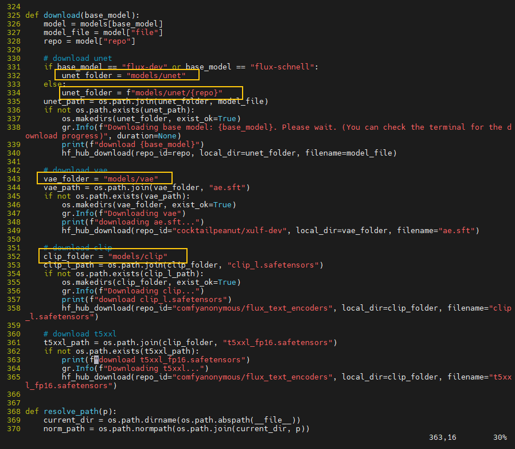Click 'local_dir=vae_folder' on line 349
This screenshot has height=449, width=515.
tap(342, 231)
